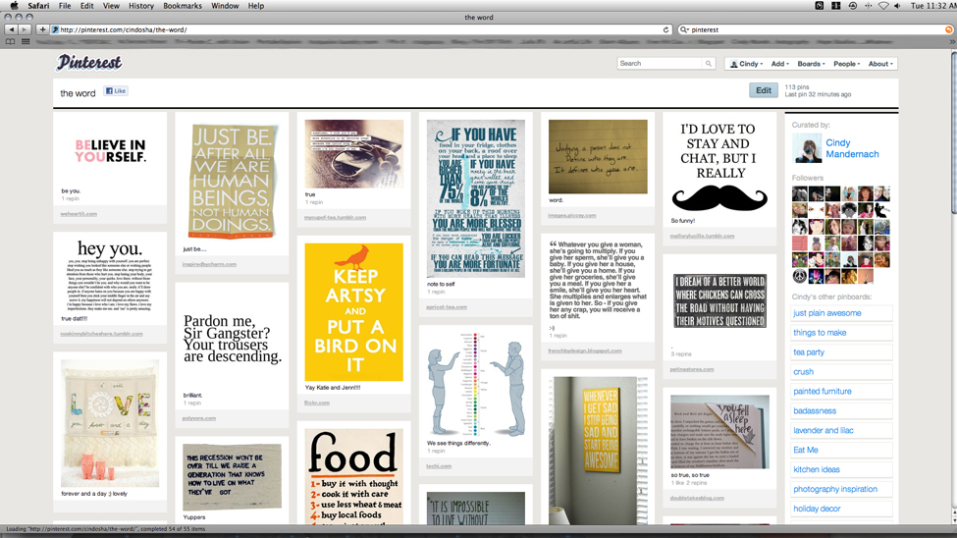Click the Safari URL address field

(x=360, y=29)
